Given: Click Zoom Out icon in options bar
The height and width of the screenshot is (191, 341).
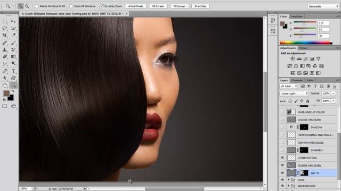Looking at the screenshot, I should (27, 6).
